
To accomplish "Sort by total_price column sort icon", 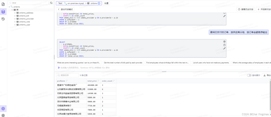I will 98,81.
